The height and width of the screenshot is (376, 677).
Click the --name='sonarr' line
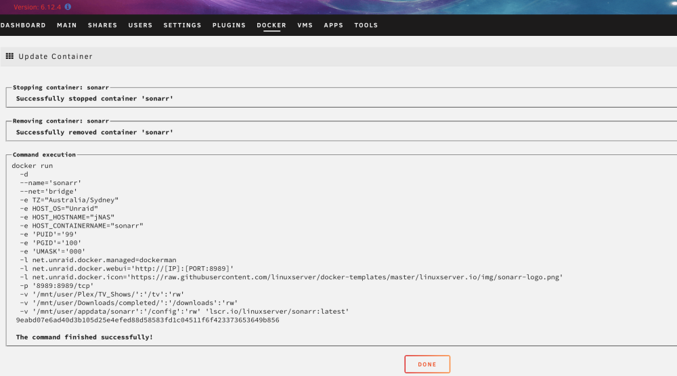point(51,183)
